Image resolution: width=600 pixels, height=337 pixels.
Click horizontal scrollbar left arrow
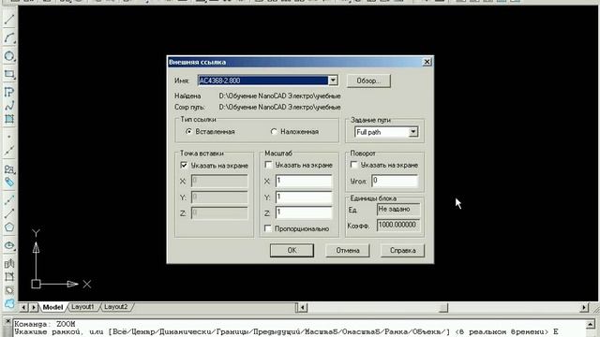[x=302, y=308]
